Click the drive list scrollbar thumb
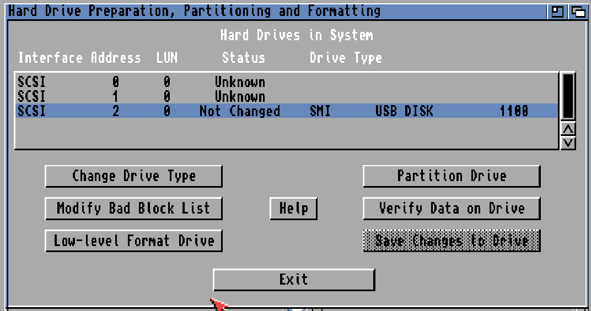This screenshot has height=311, width=591. click(x=567, y=95)
